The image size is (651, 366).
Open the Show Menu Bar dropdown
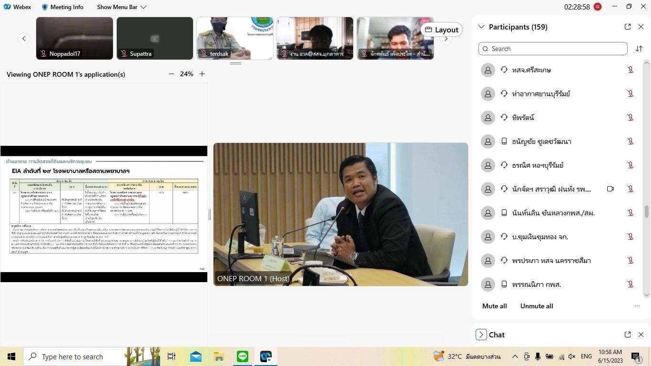[122, 7]
